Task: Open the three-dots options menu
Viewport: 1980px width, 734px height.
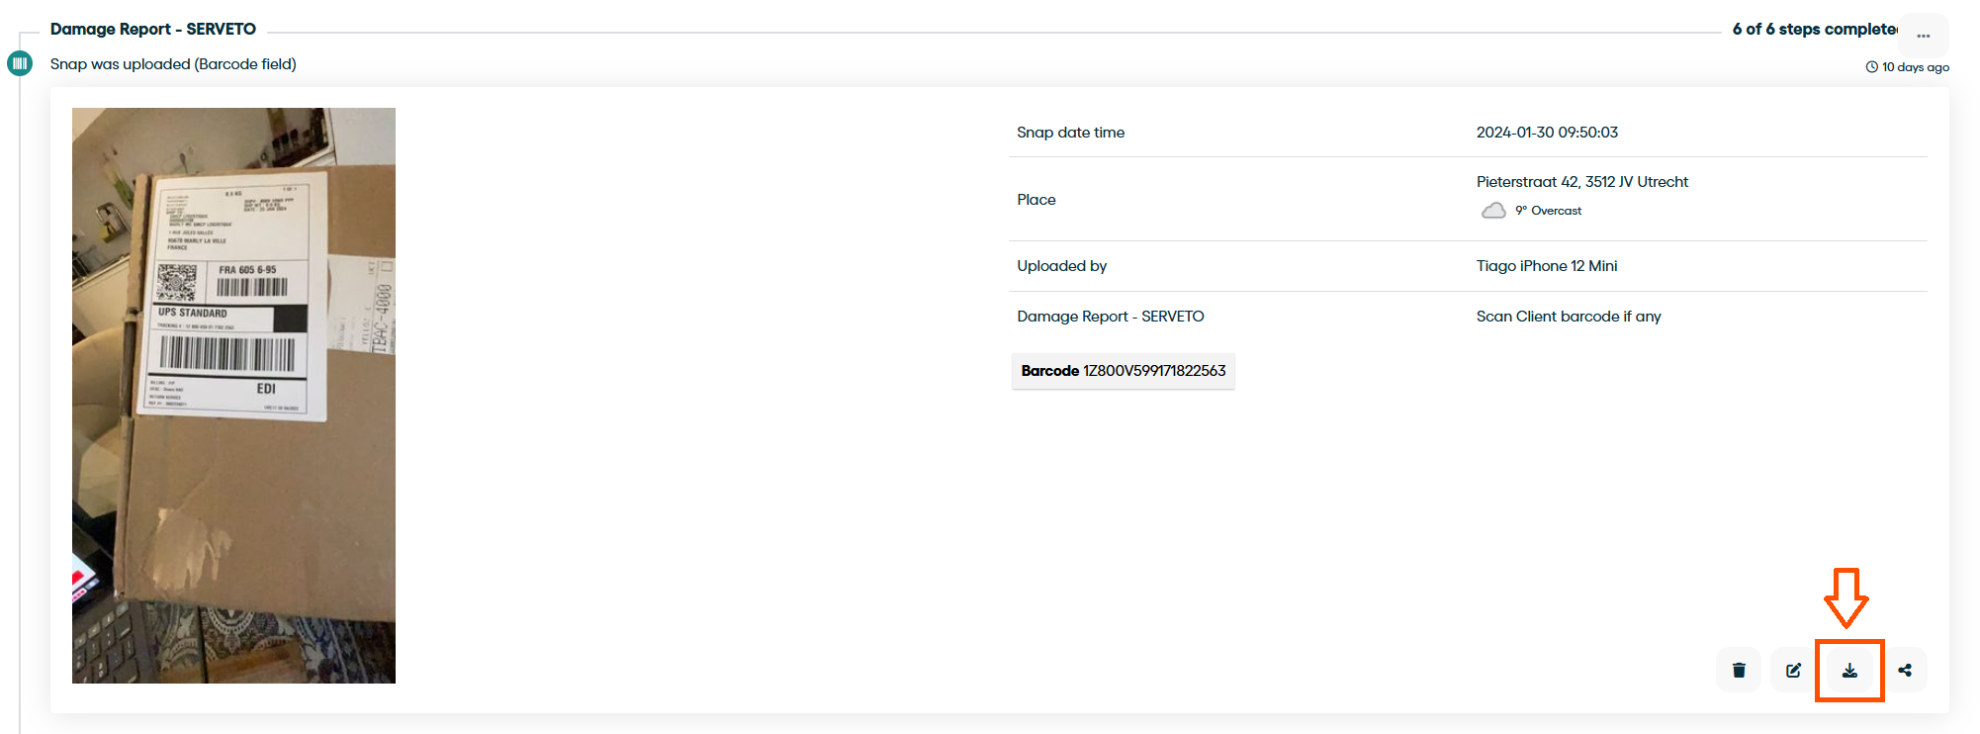Action: [1924, 36]
